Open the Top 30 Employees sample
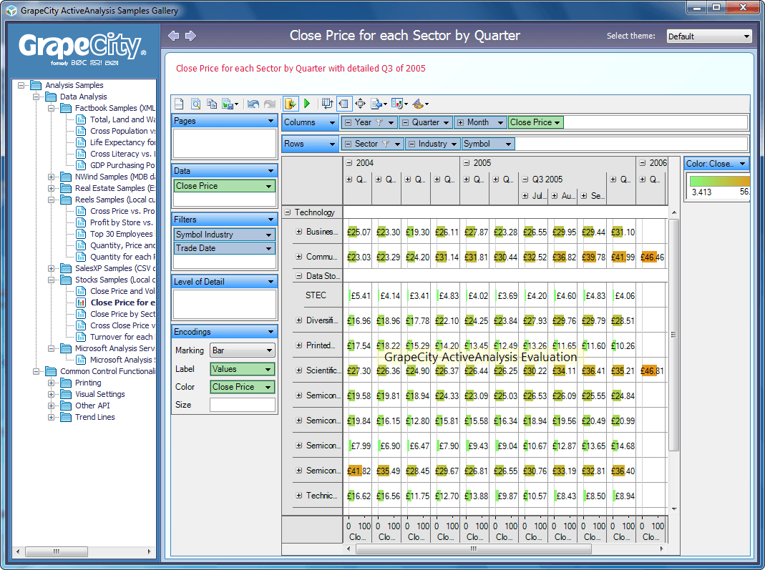This screenshot has width=765, height=570. pyautogui.click(x=121, y=234)
